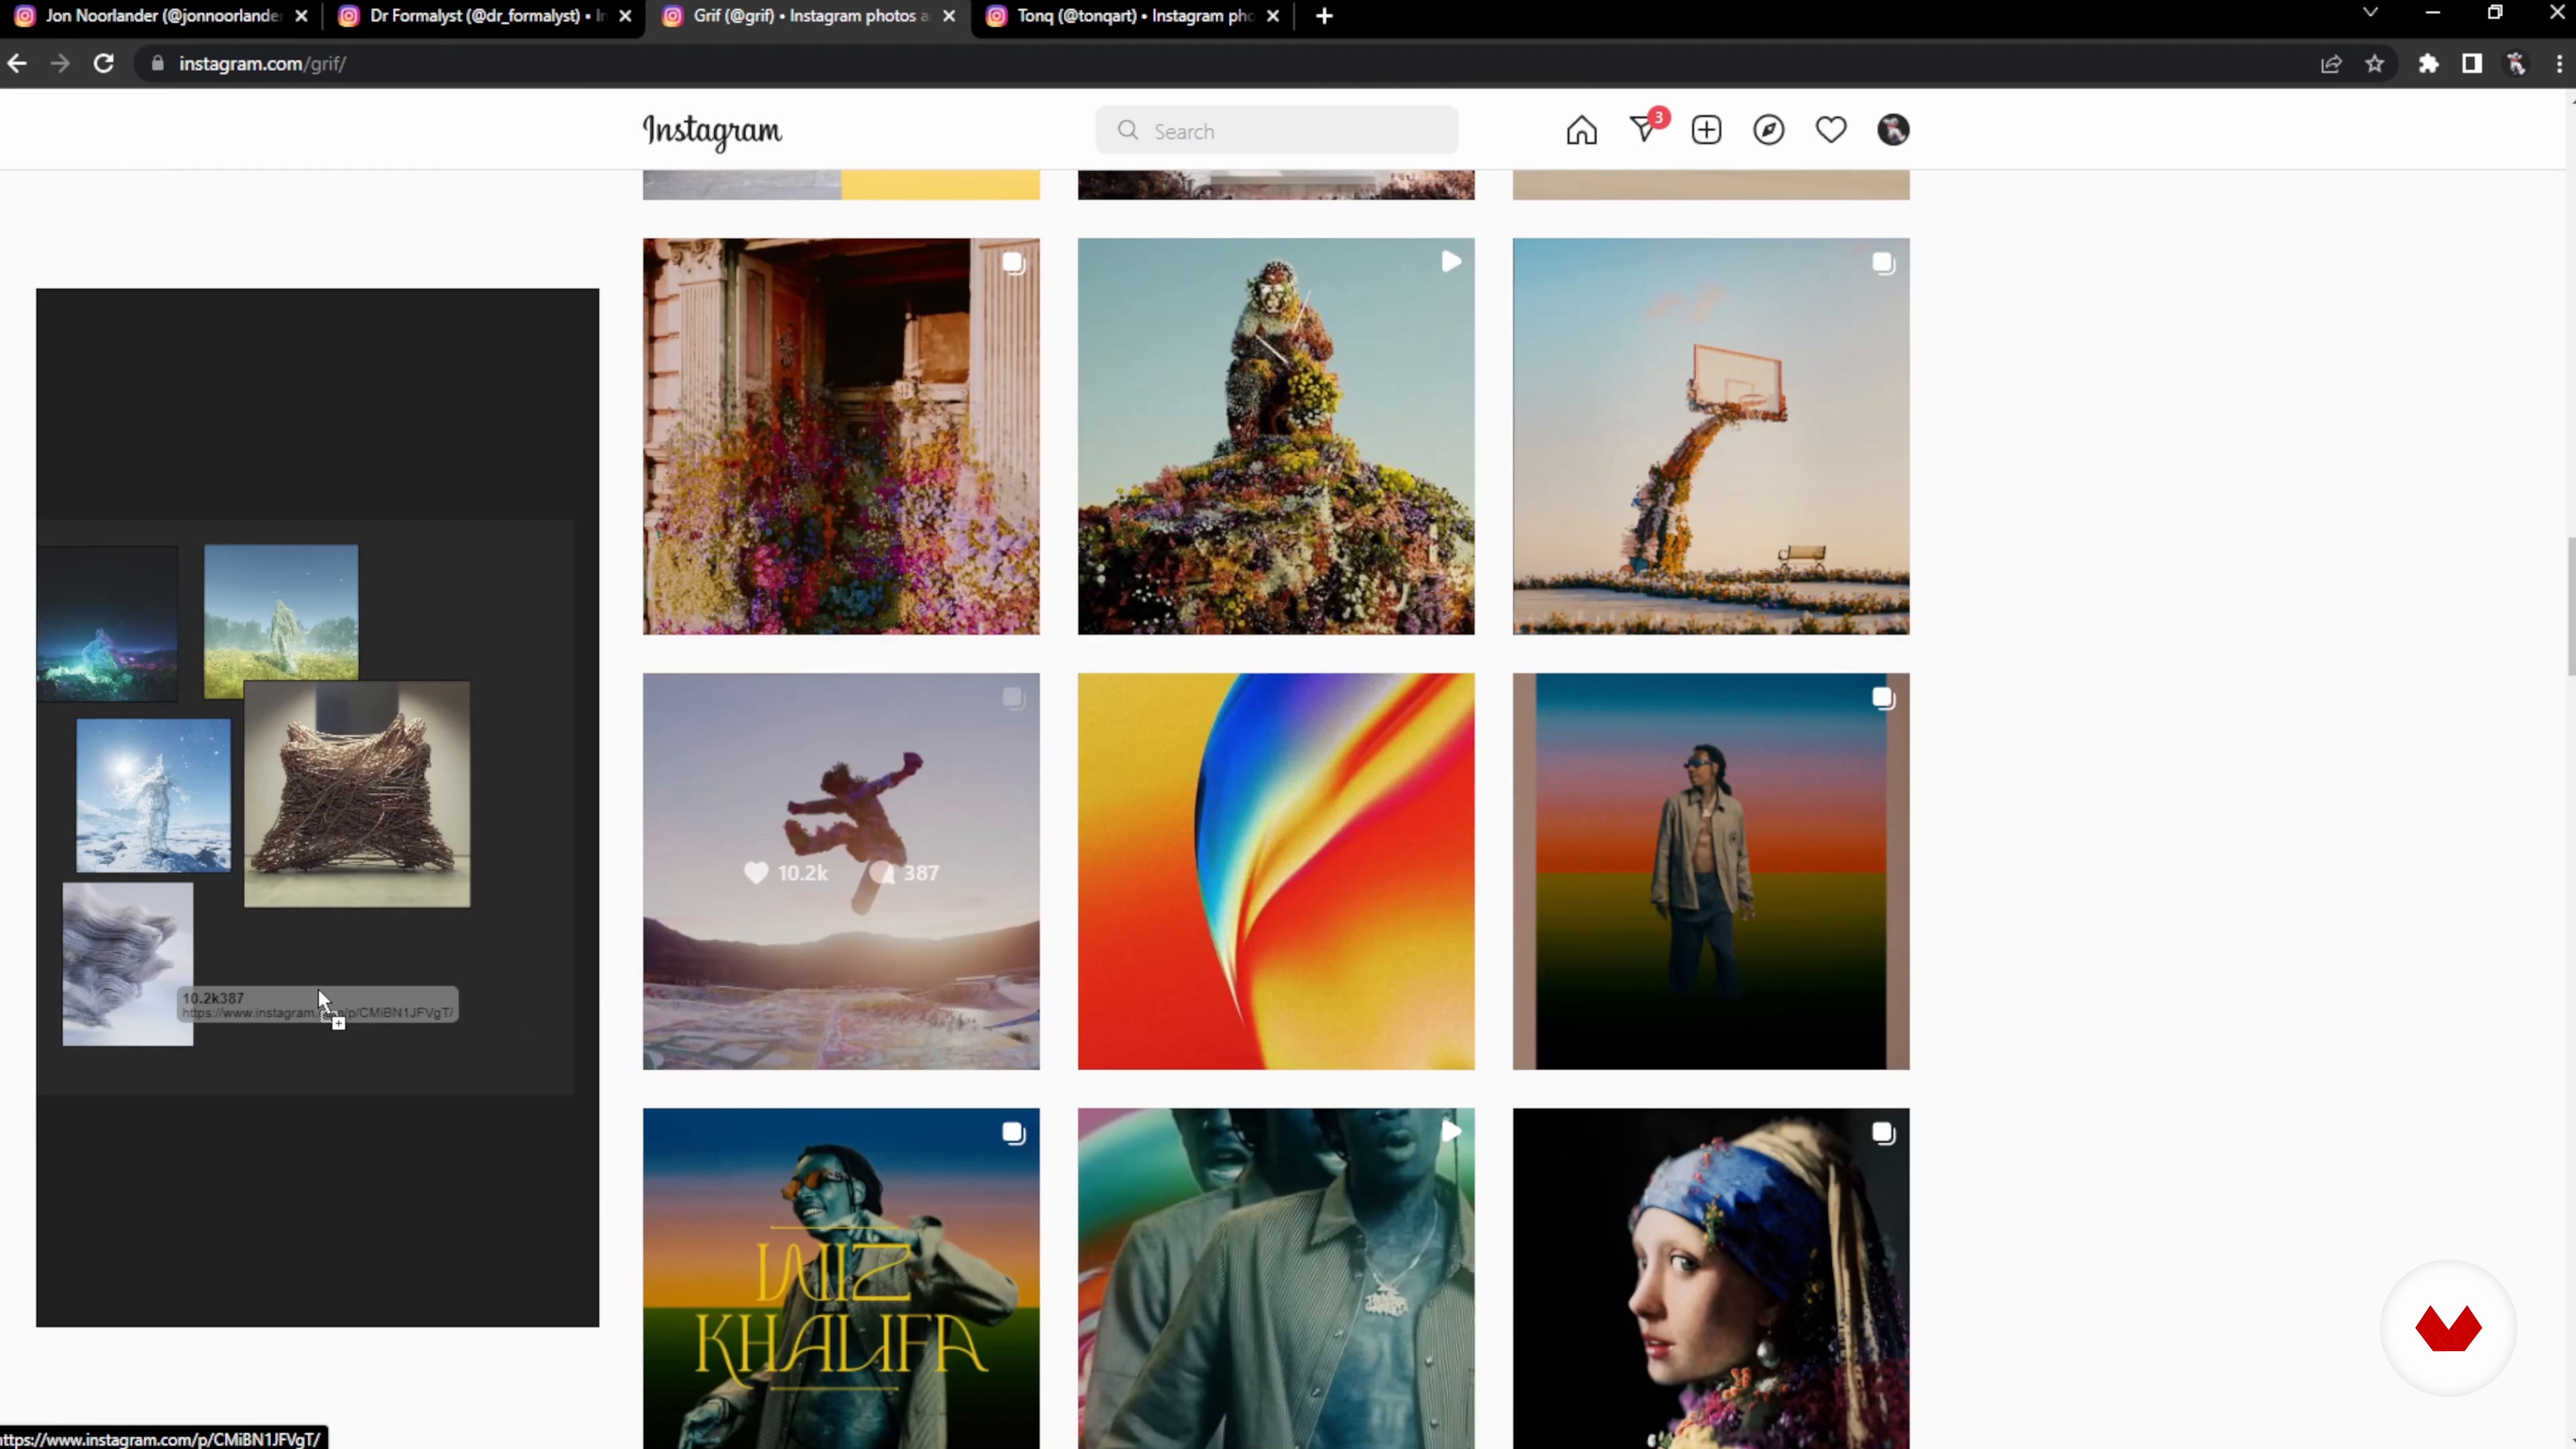
Task: Open the Instagram home feed icon
Action: pyautogui.click(x=1581, y=131)
